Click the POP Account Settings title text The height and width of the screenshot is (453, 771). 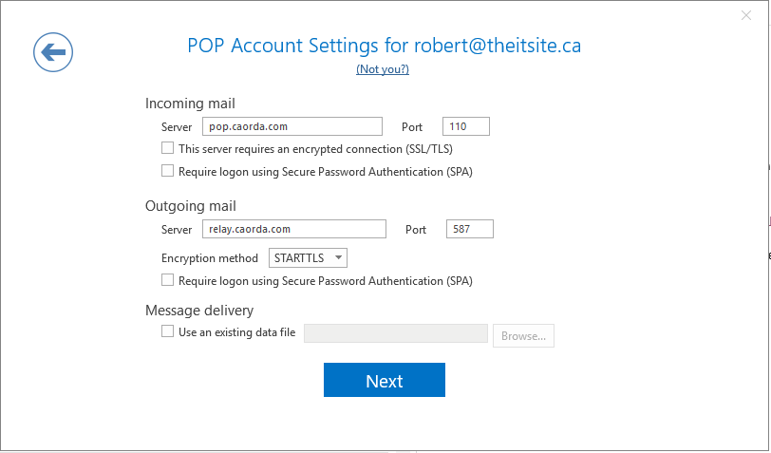(x=384, y=46)
